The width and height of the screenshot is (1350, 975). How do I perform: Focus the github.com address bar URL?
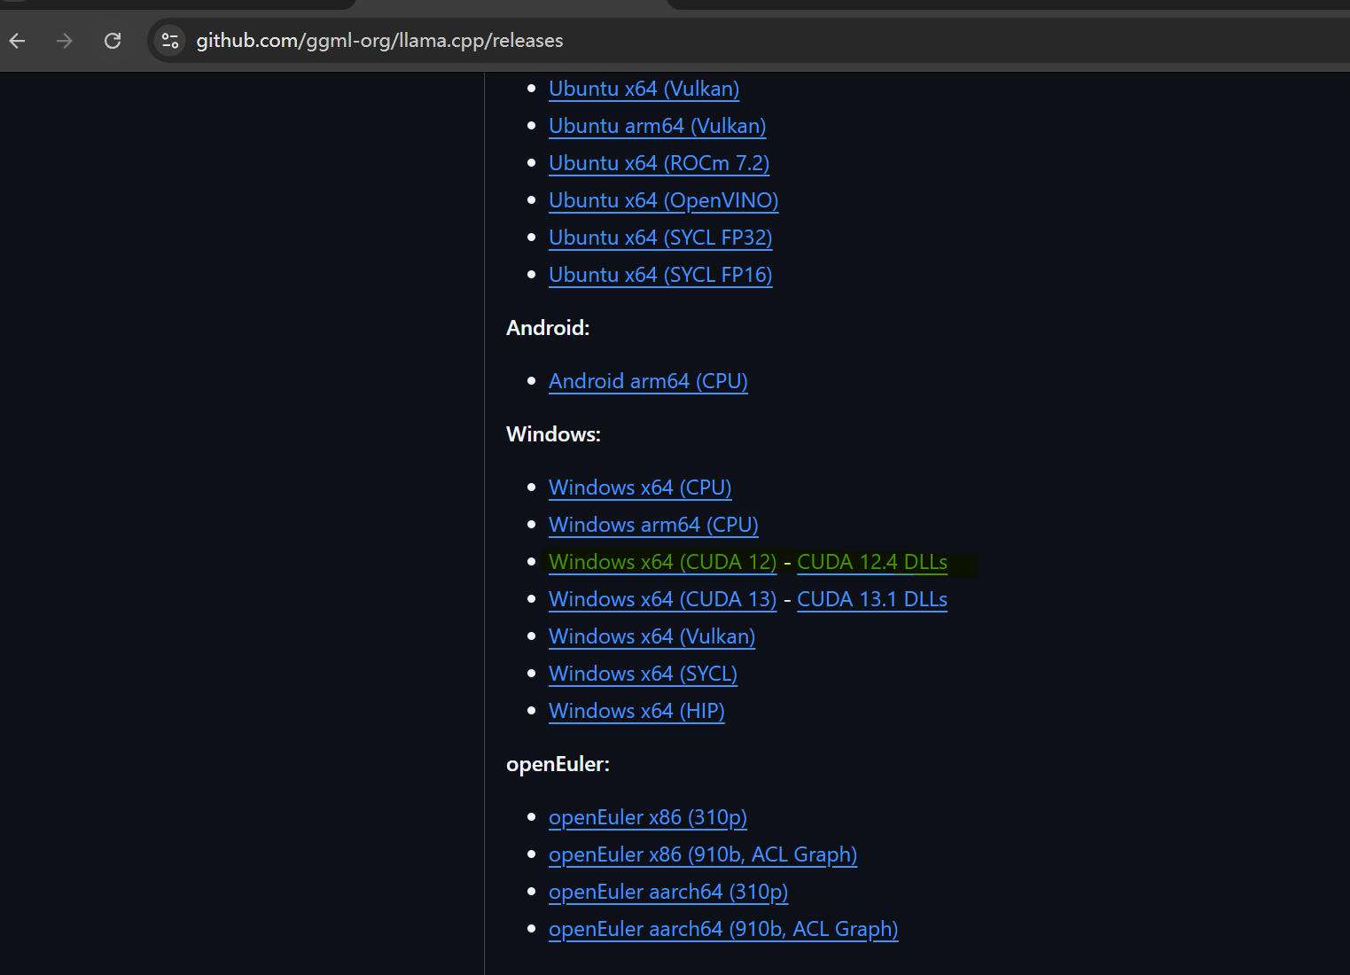(379, 41)
